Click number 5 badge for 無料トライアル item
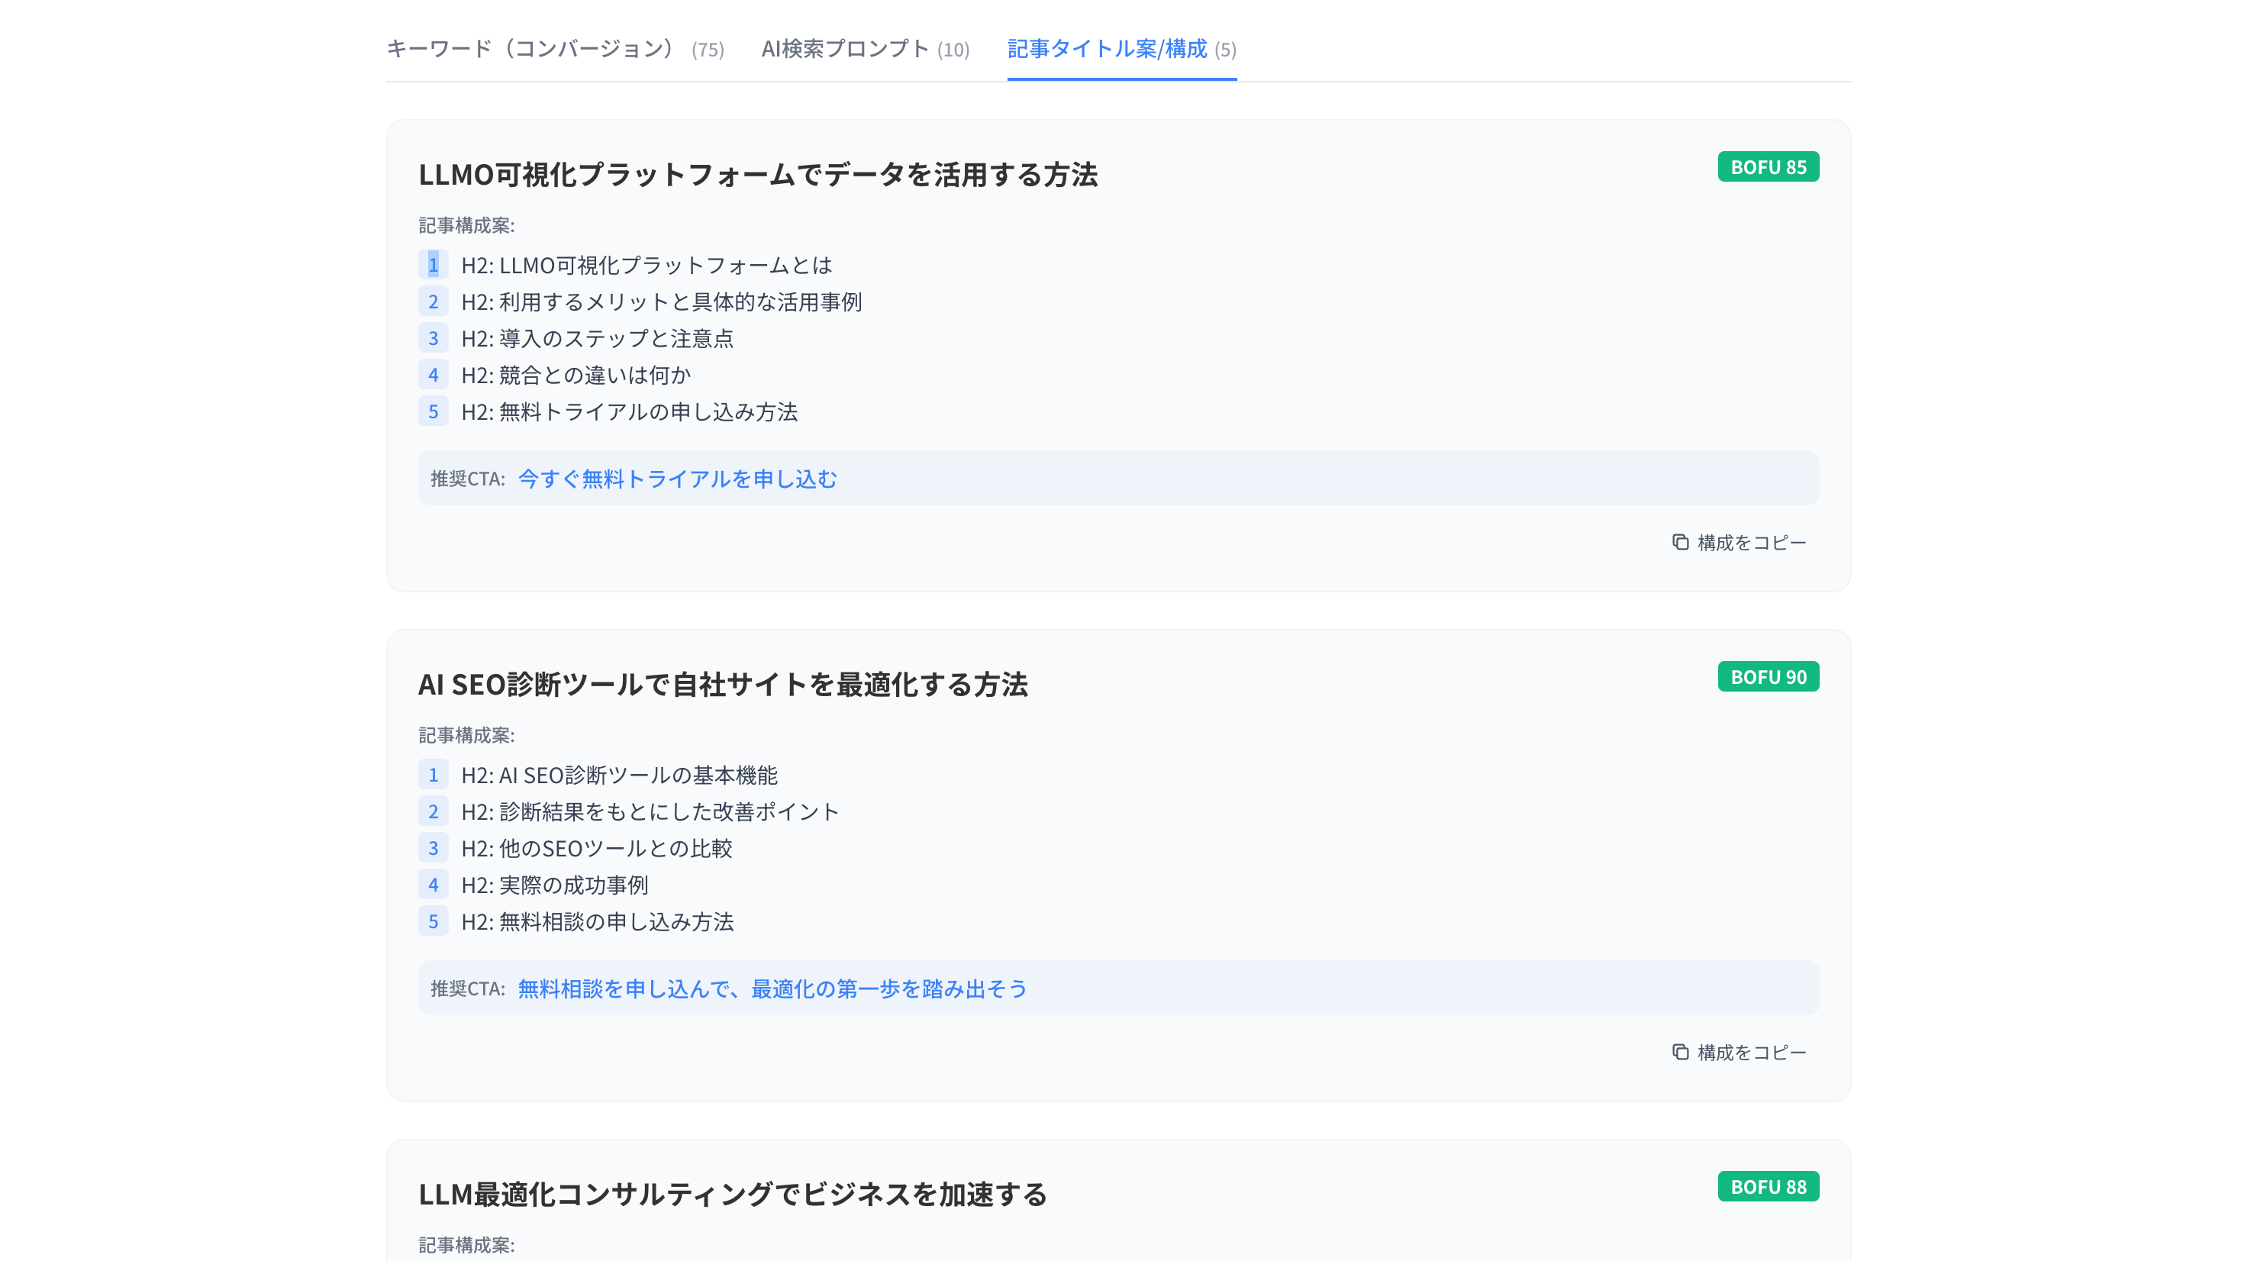The height and width of the screenshot is (1261, 2241). click(x=434, y=411)
